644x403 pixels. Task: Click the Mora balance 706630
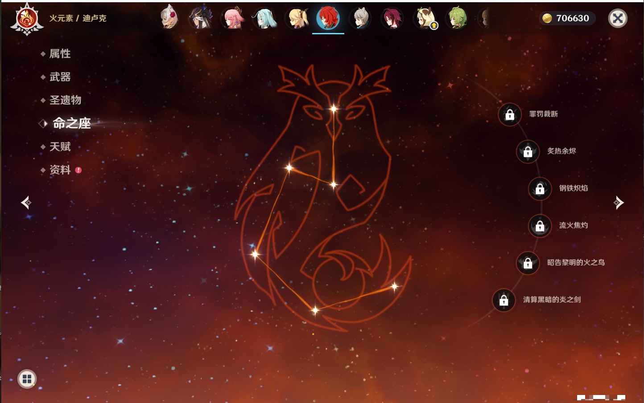pos(567,18)
